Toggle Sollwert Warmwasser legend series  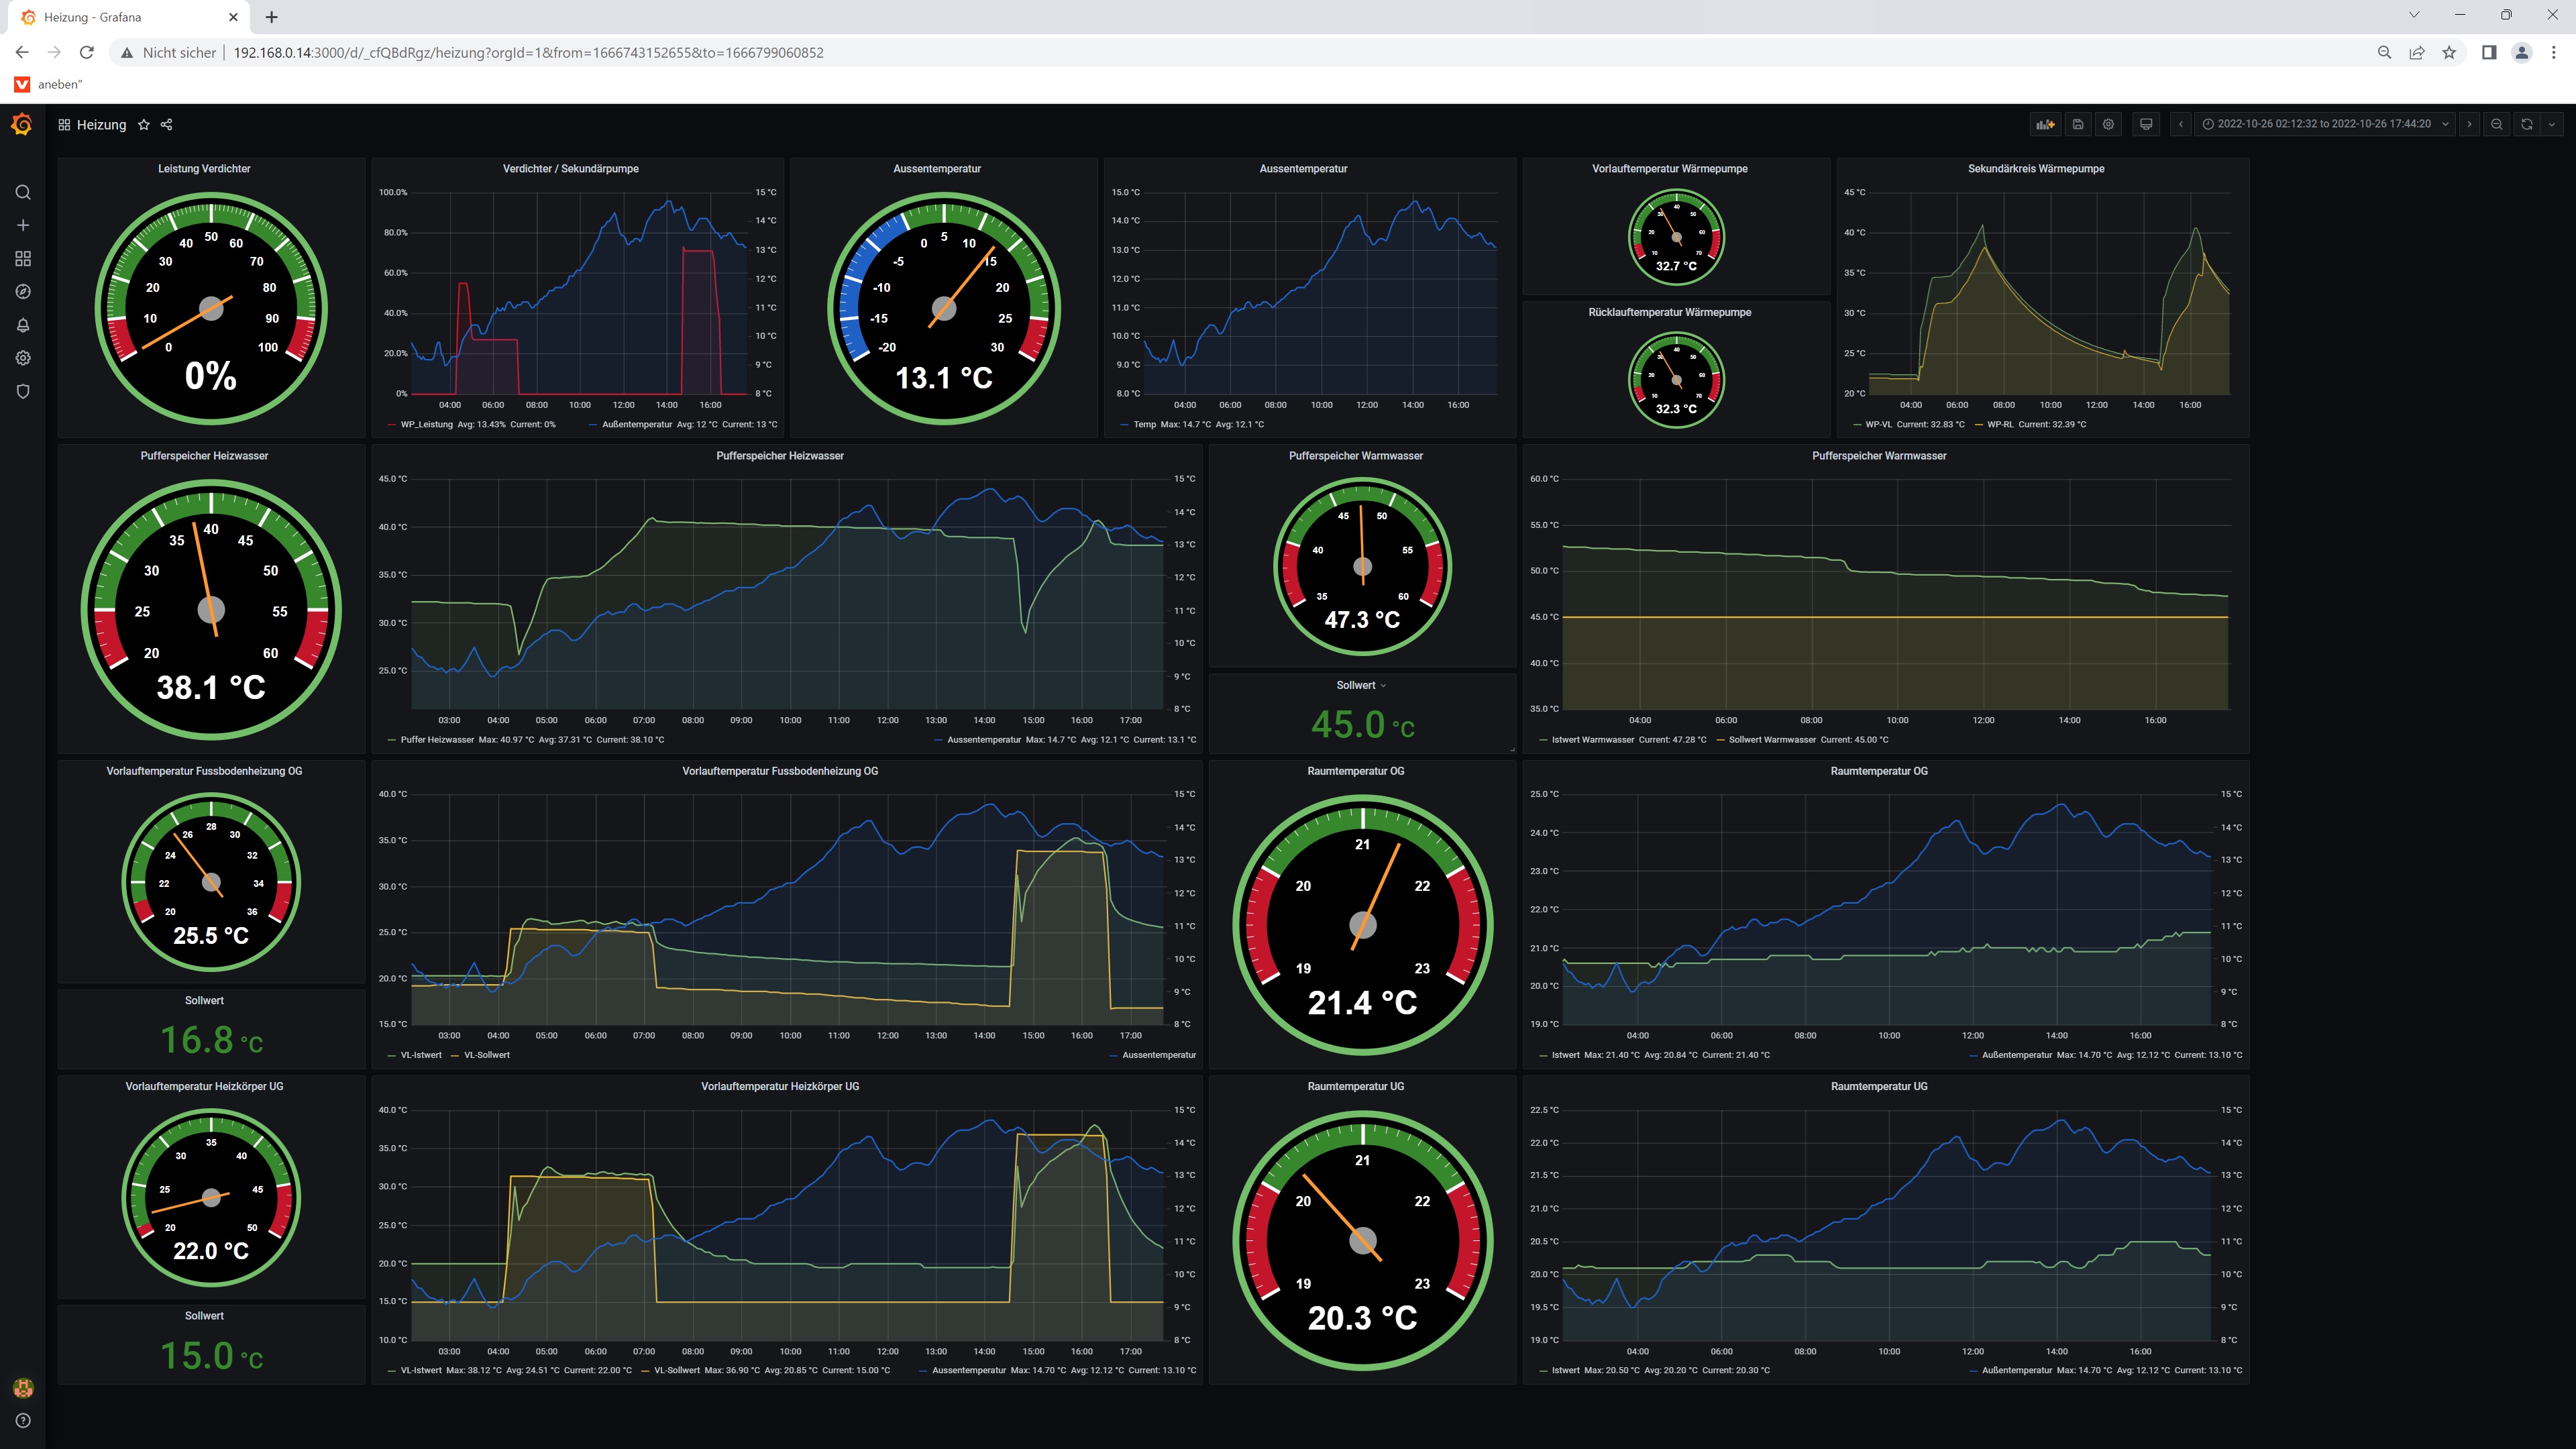1772,740
